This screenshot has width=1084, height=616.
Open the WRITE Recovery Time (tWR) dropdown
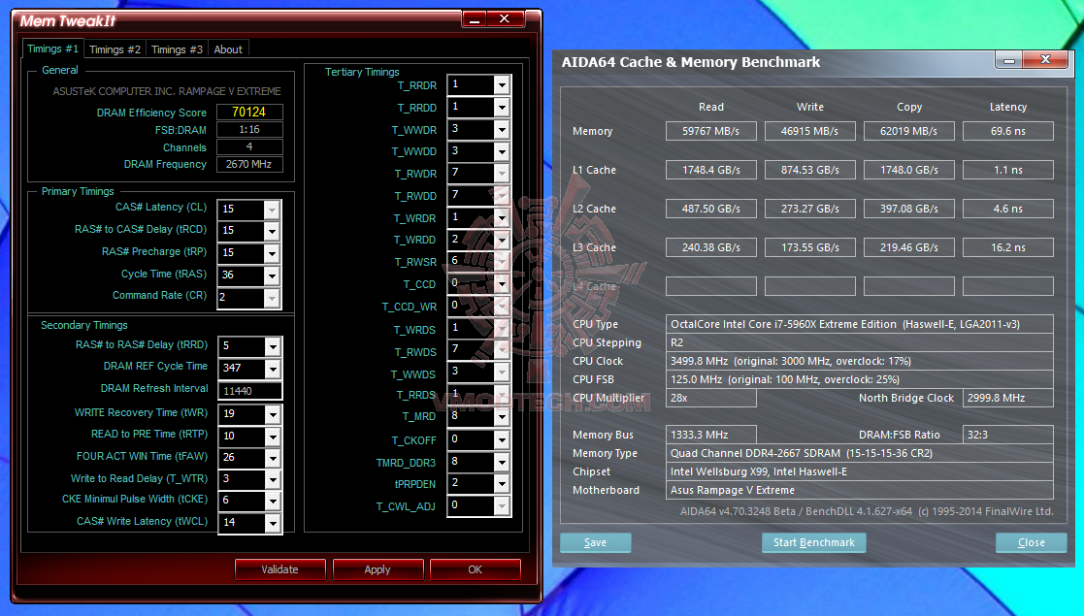[273, 414]
